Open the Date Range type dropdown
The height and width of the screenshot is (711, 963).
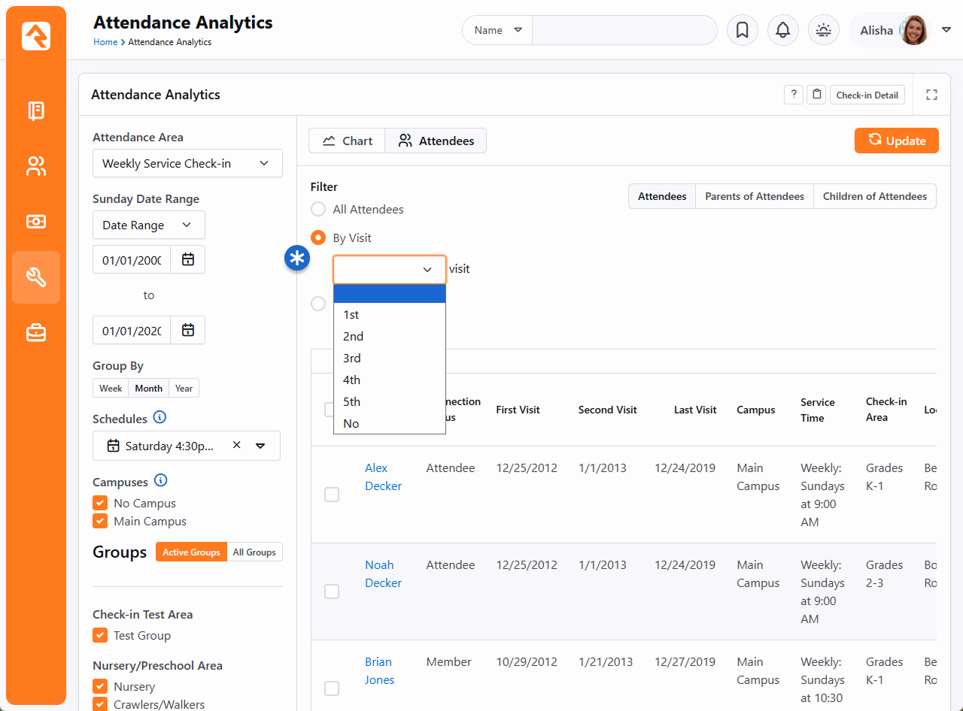(x=148, y=225)
